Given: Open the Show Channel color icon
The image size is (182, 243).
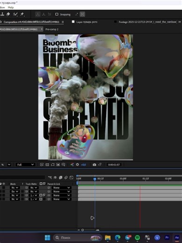Looking at the screenshot, I should click(x=72, y=164).
